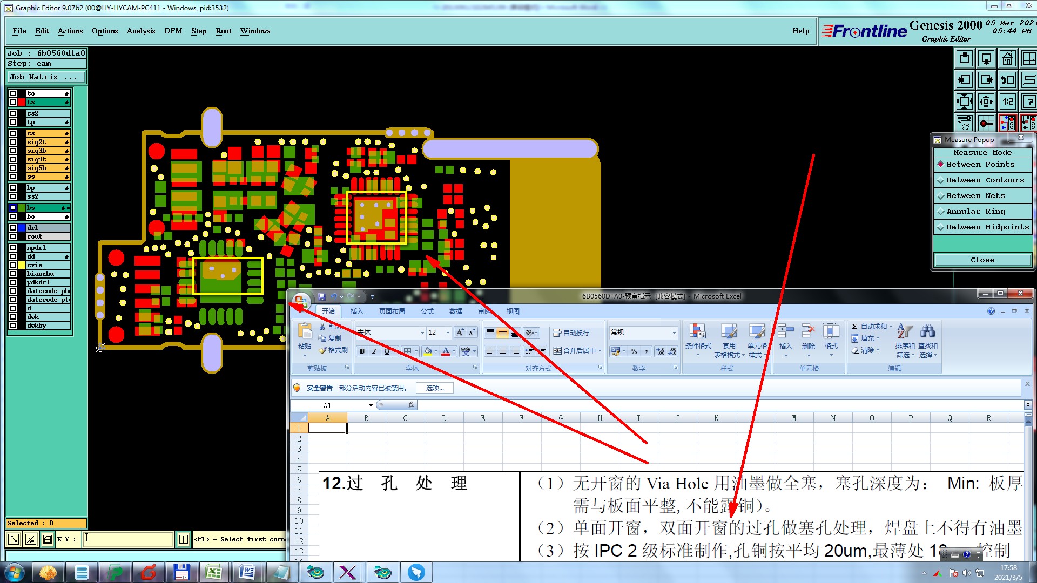Switch to the 插入 ribbon tab
1037x583 pixels.
click(356, 311)
